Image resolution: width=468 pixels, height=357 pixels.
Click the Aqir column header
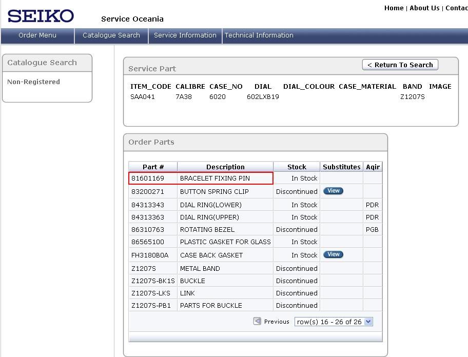pos(373,167)
